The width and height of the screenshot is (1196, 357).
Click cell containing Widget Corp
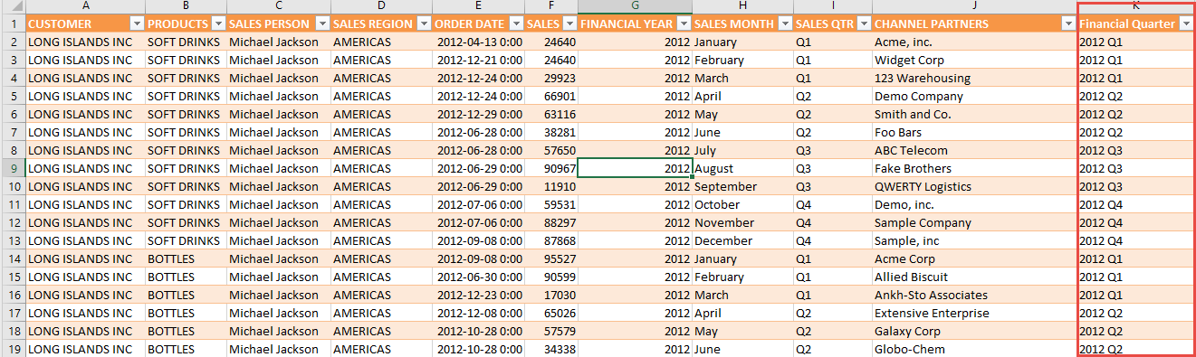(975, 60)
